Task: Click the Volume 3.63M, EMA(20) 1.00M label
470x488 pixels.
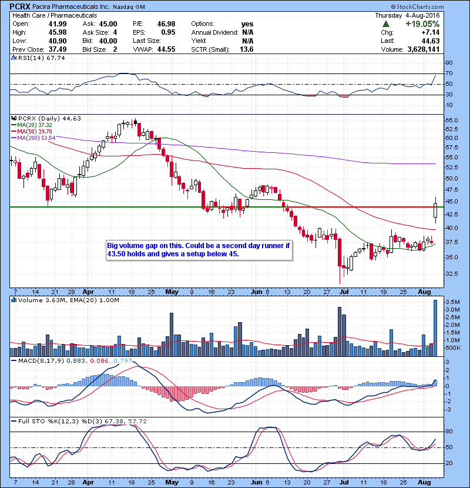Action: [68, 300]
